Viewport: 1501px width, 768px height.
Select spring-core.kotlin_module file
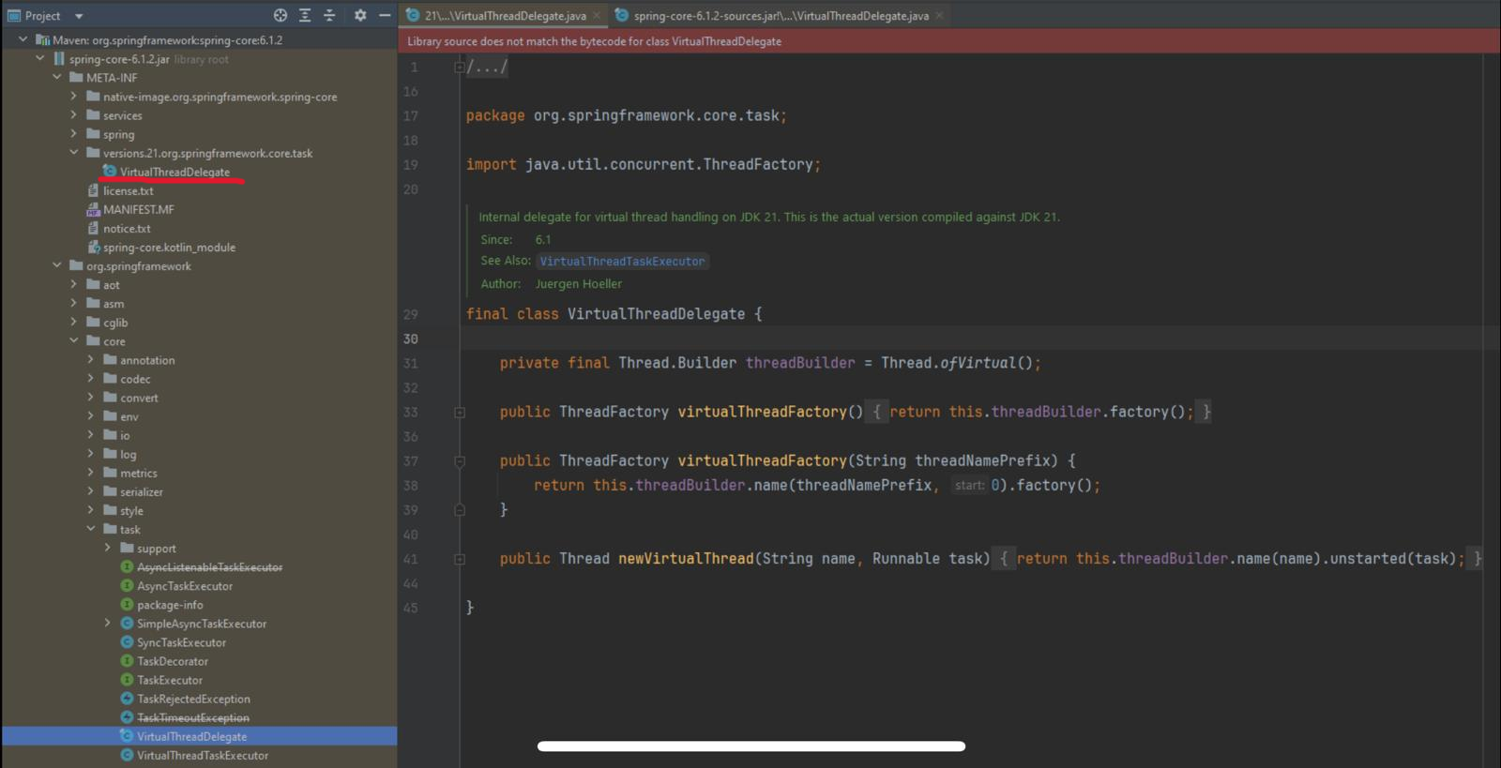coord(169,248)
